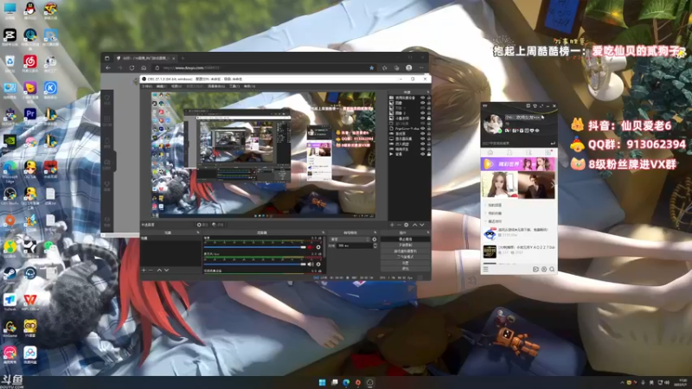692x389 pixels.
Task: Open OBS scene transition dropdown
Action: click(x=349, y=239)
